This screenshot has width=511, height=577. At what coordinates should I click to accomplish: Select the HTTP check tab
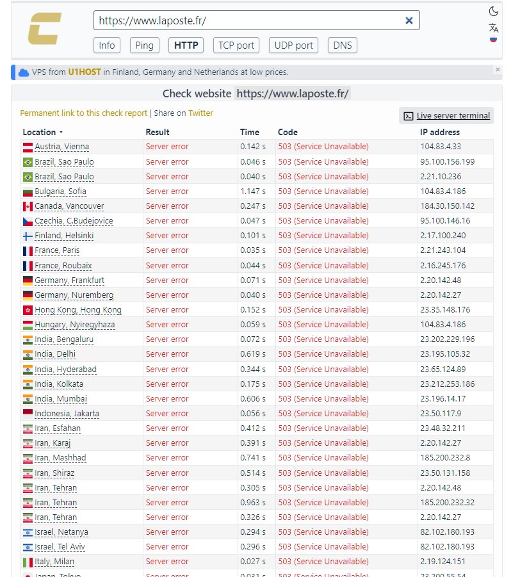(186, 45)
